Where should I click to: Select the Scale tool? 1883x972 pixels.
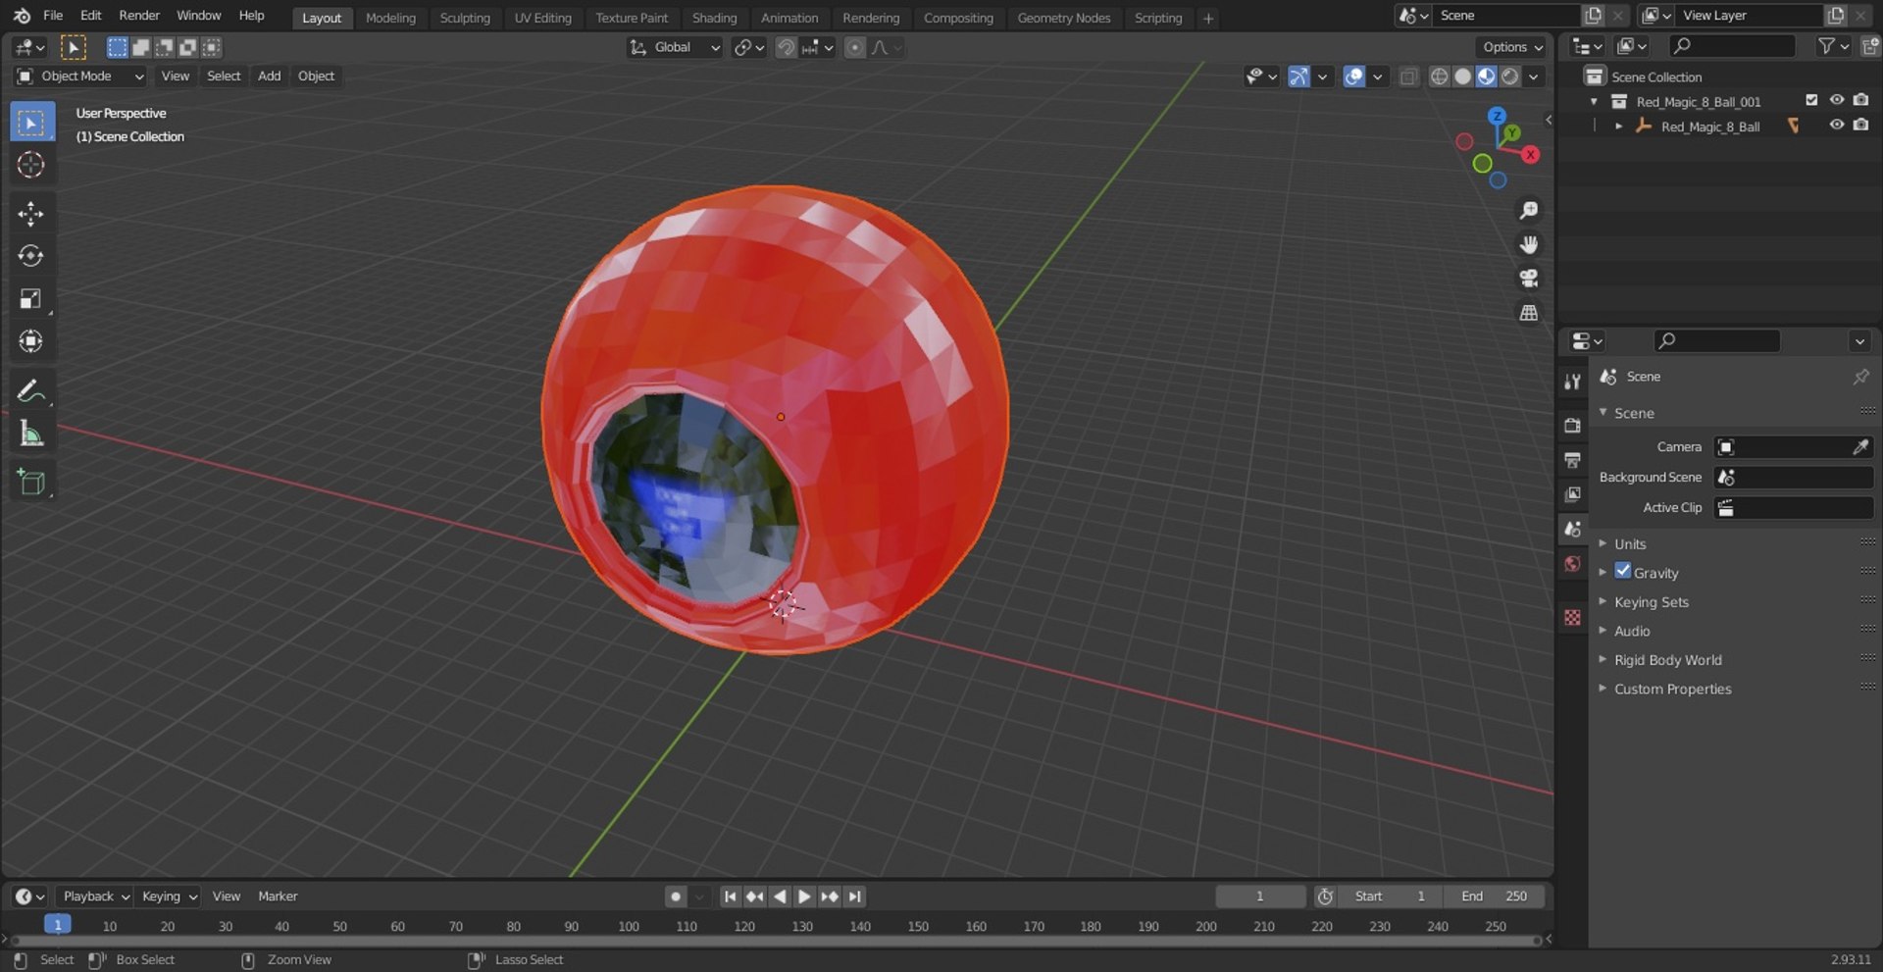[x=31, y=299]
